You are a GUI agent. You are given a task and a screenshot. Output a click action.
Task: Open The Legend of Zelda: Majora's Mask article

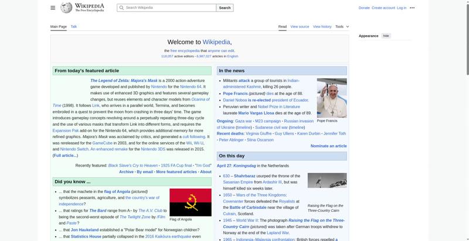[x=124, y=81]
